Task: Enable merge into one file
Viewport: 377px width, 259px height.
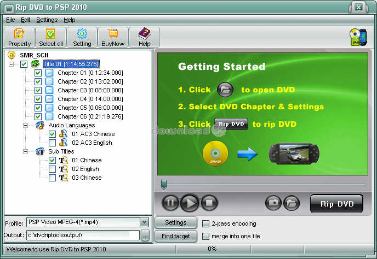Action: 206,236
